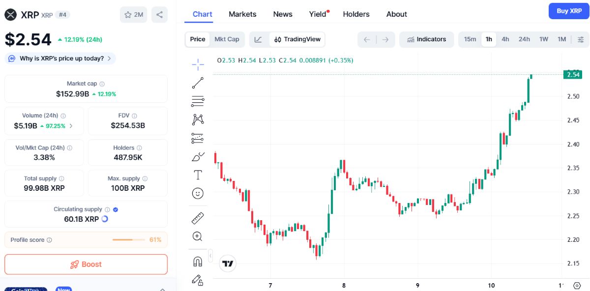Viewport: 590px width, 291px height.
Task: Set chart interval to 15m
Action: [470, 39]
